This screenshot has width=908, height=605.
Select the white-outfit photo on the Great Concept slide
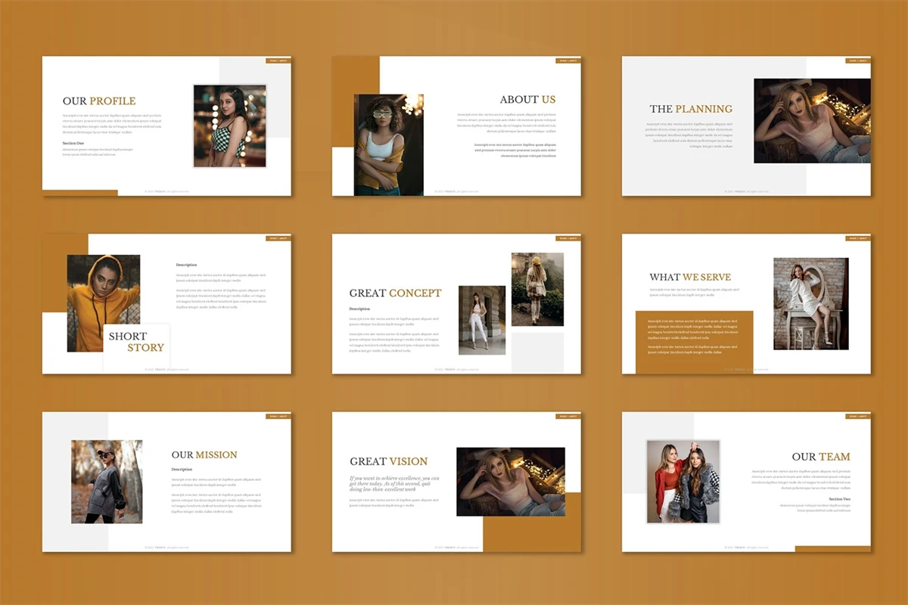pyautogui.click(x=482, y=320)
